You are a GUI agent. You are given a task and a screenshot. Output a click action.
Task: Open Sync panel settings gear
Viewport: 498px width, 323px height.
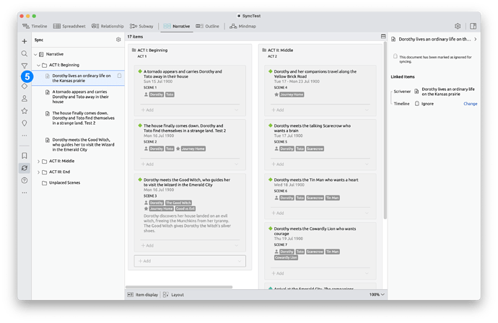point(118,40)
